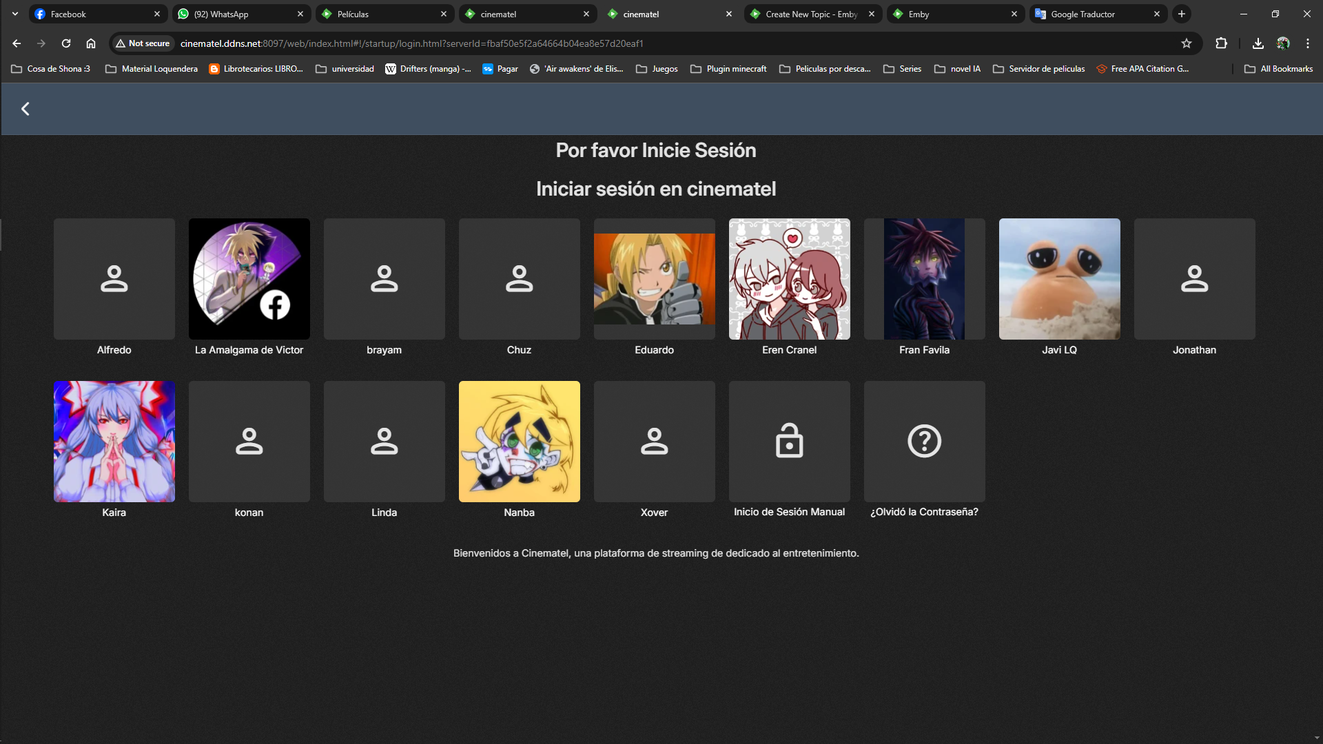Screen dimensions: 1323x744
Task: Open the Chrome three-dot menu
Action: pyautogui.click(x=1307, y=43)
